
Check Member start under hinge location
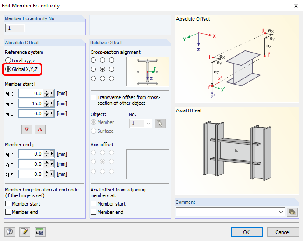tap(8, 204)
